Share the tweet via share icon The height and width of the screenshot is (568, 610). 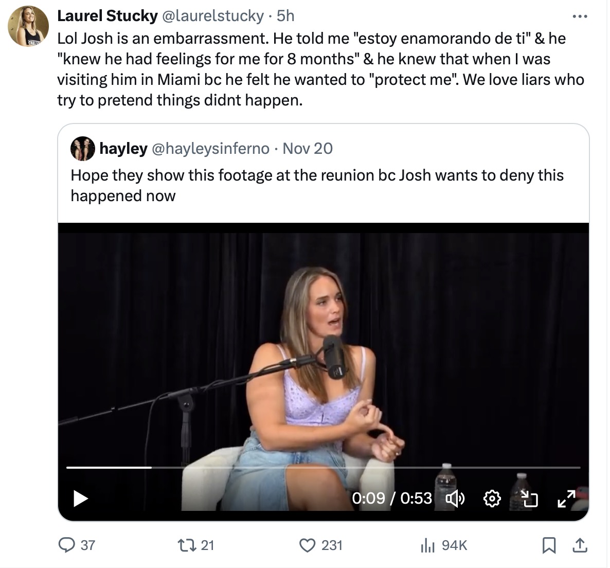pos(579,545)
